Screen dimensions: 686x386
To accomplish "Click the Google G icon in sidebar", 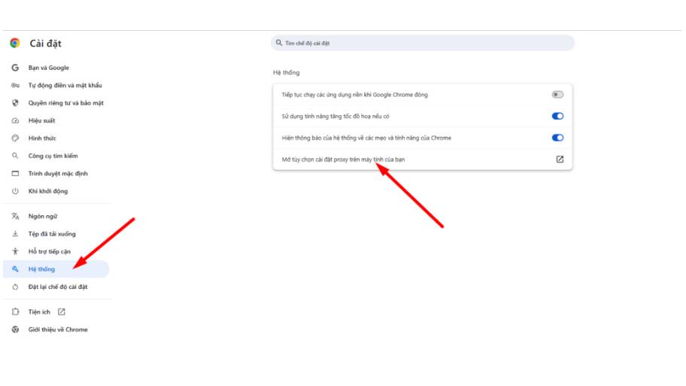I will 15,68.
